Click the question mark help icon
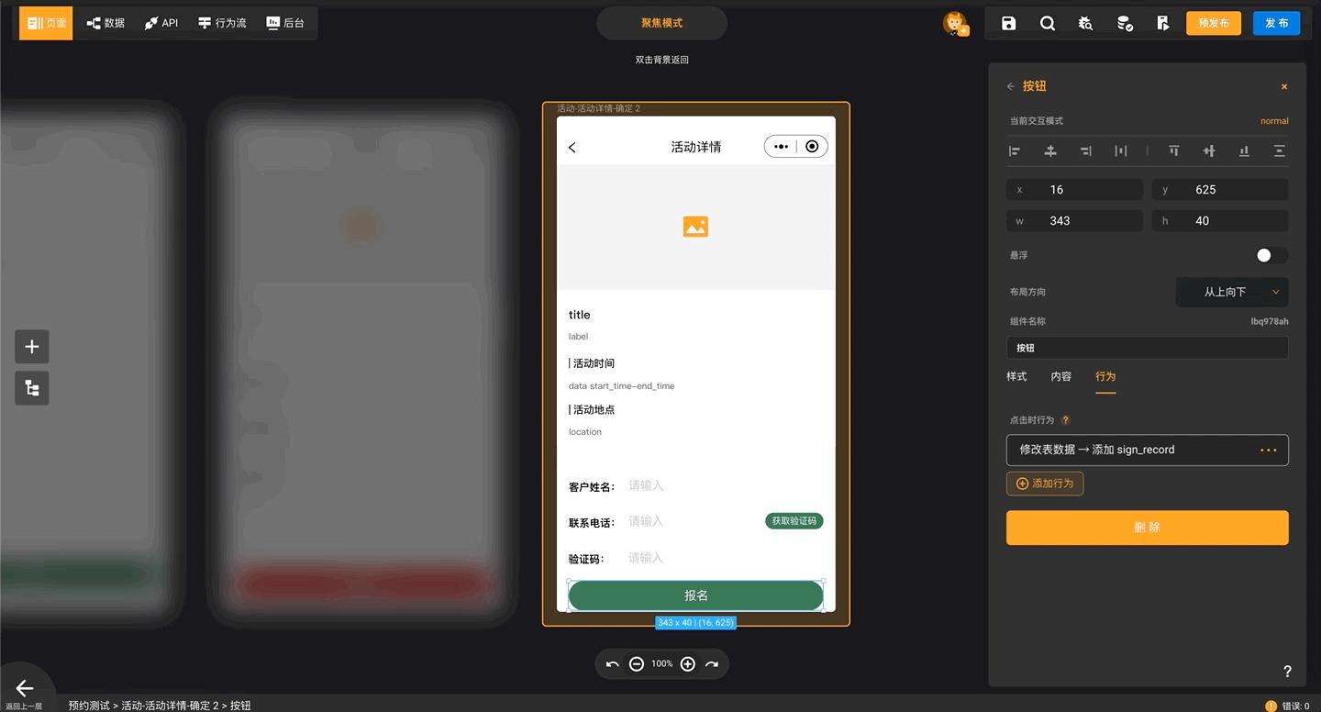The width and height of the screenshot is (1321, 712). (x=1287, y=672)
